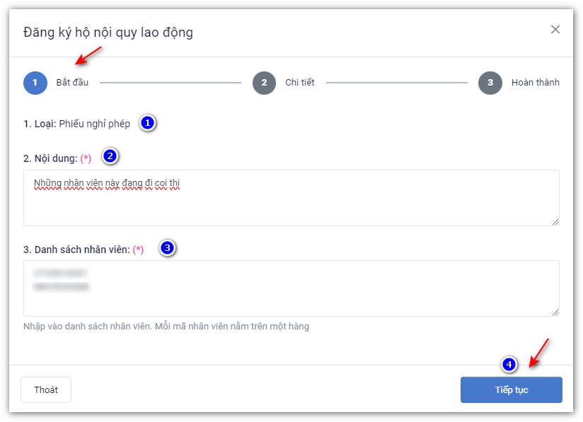The height and width of the screenshot is (422, 583).
Task: Click the step 3 circle icon
Action: [490, 83]
